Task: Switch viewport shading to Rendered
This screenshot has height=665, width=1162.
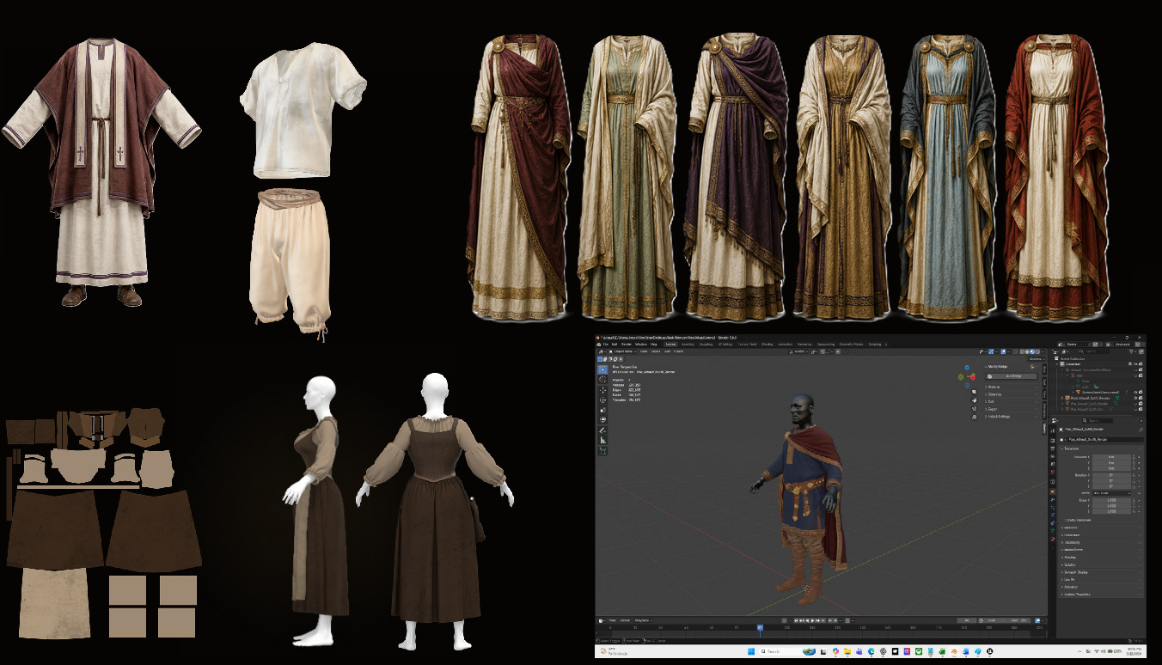Action: tap(1037, 351)
